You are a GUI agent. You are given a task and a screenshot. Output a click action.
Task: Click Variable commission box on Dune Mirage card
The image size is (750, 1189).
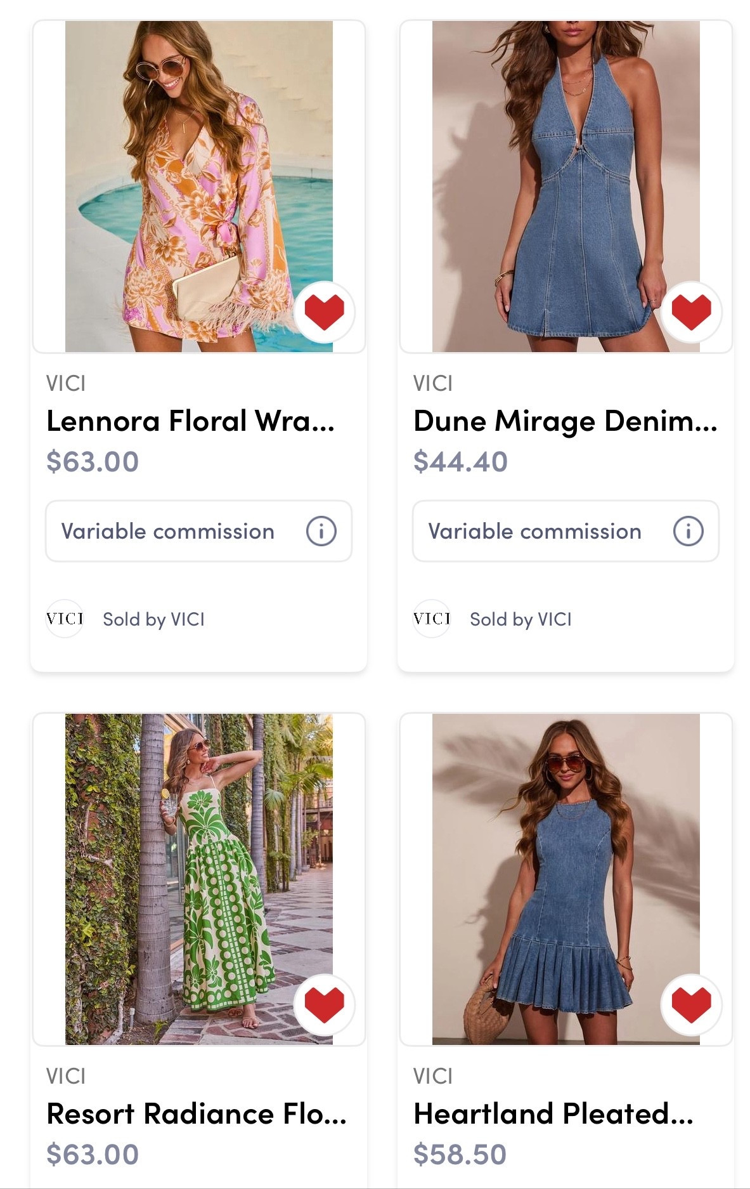(x=535, y=531)
